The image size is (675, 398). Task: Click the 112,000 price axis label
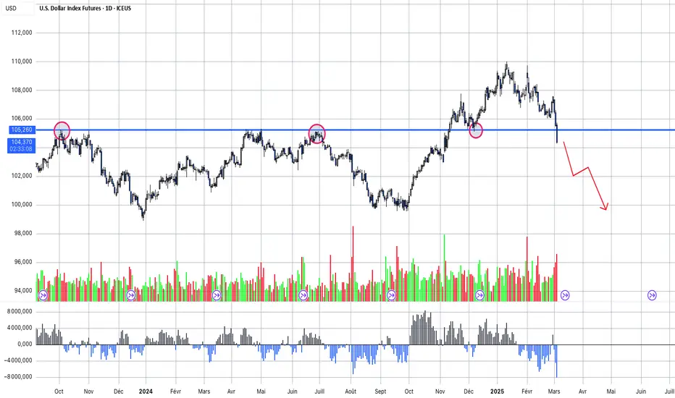pos(22,33)
